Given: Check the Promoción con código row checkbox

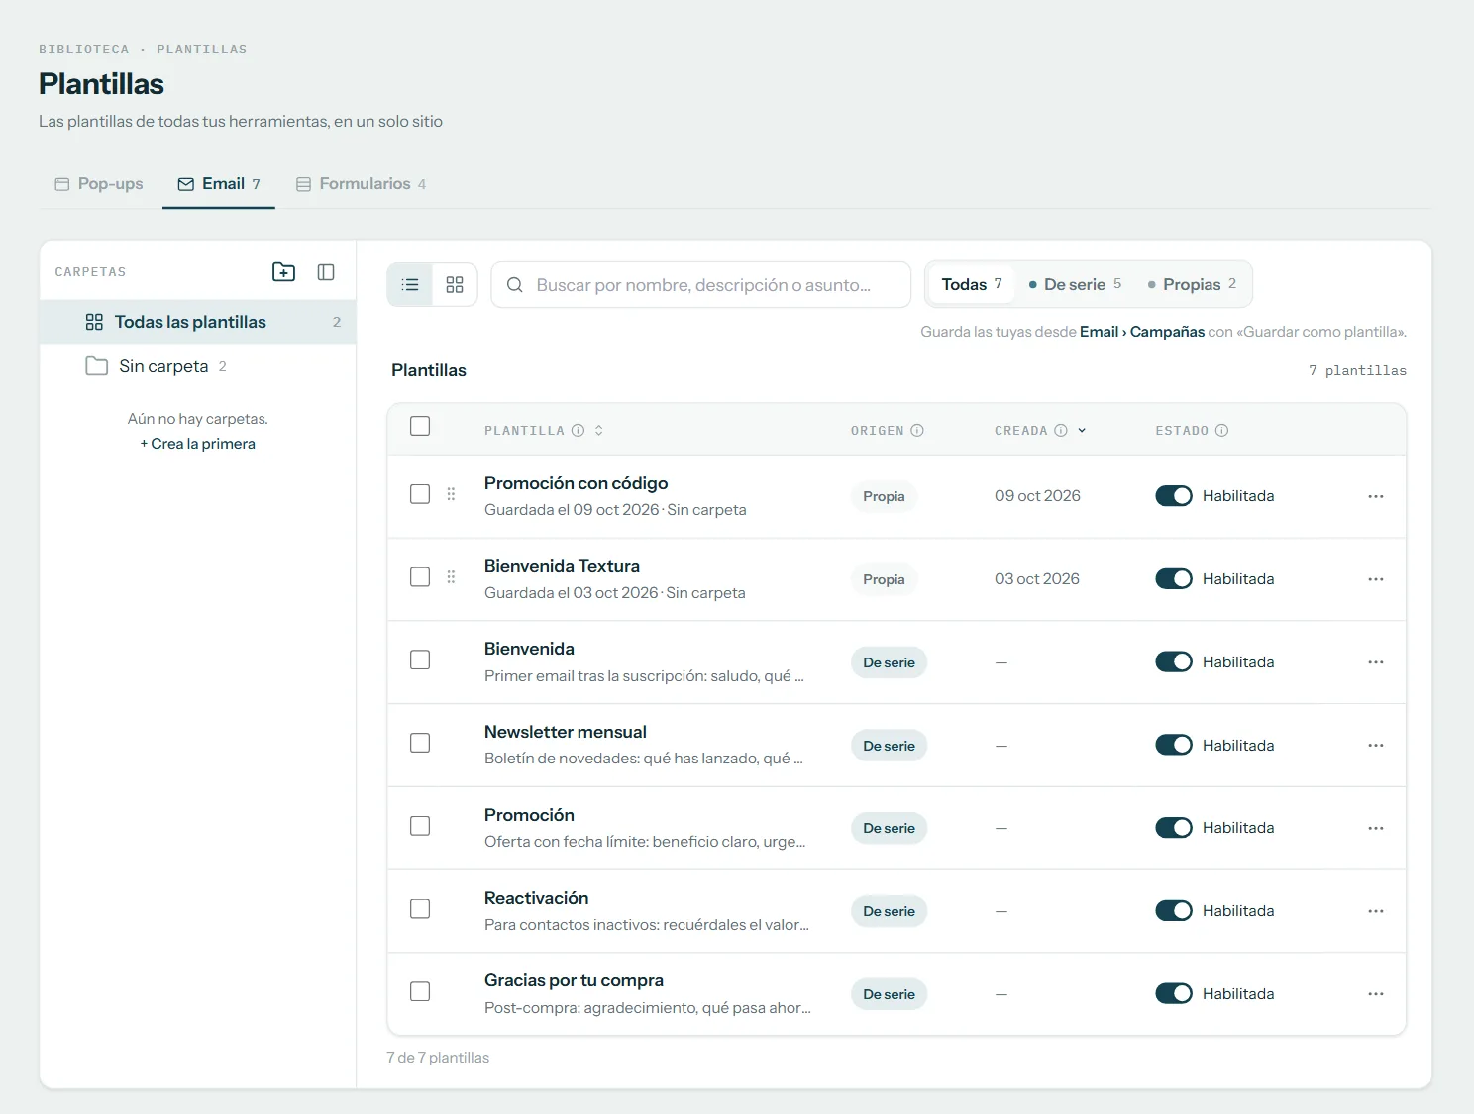Looking at the screenshot, I should point(420,494).
